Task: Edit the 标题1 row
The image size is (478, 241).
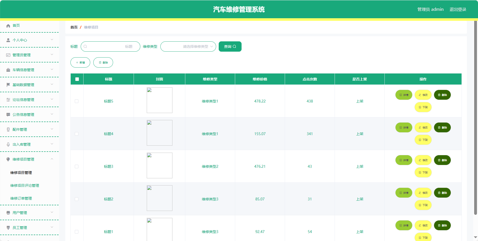Action: click(423, 225)
